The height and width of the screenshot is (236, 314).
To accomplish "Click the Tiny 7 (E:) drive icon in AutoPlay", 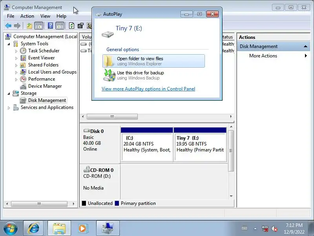I will pos(108,34).
